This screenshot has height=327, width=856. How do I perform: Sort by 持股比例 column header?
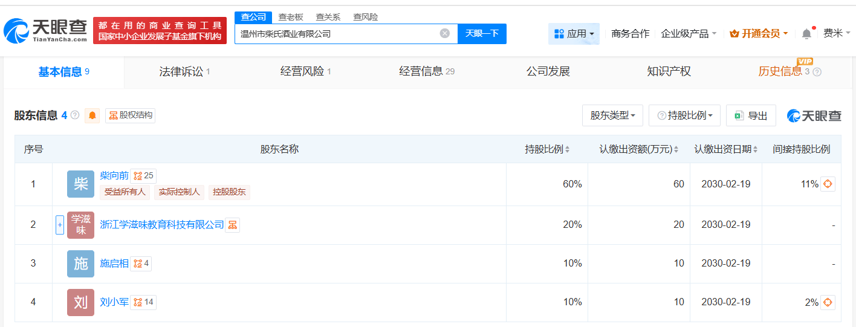(547, 149)
